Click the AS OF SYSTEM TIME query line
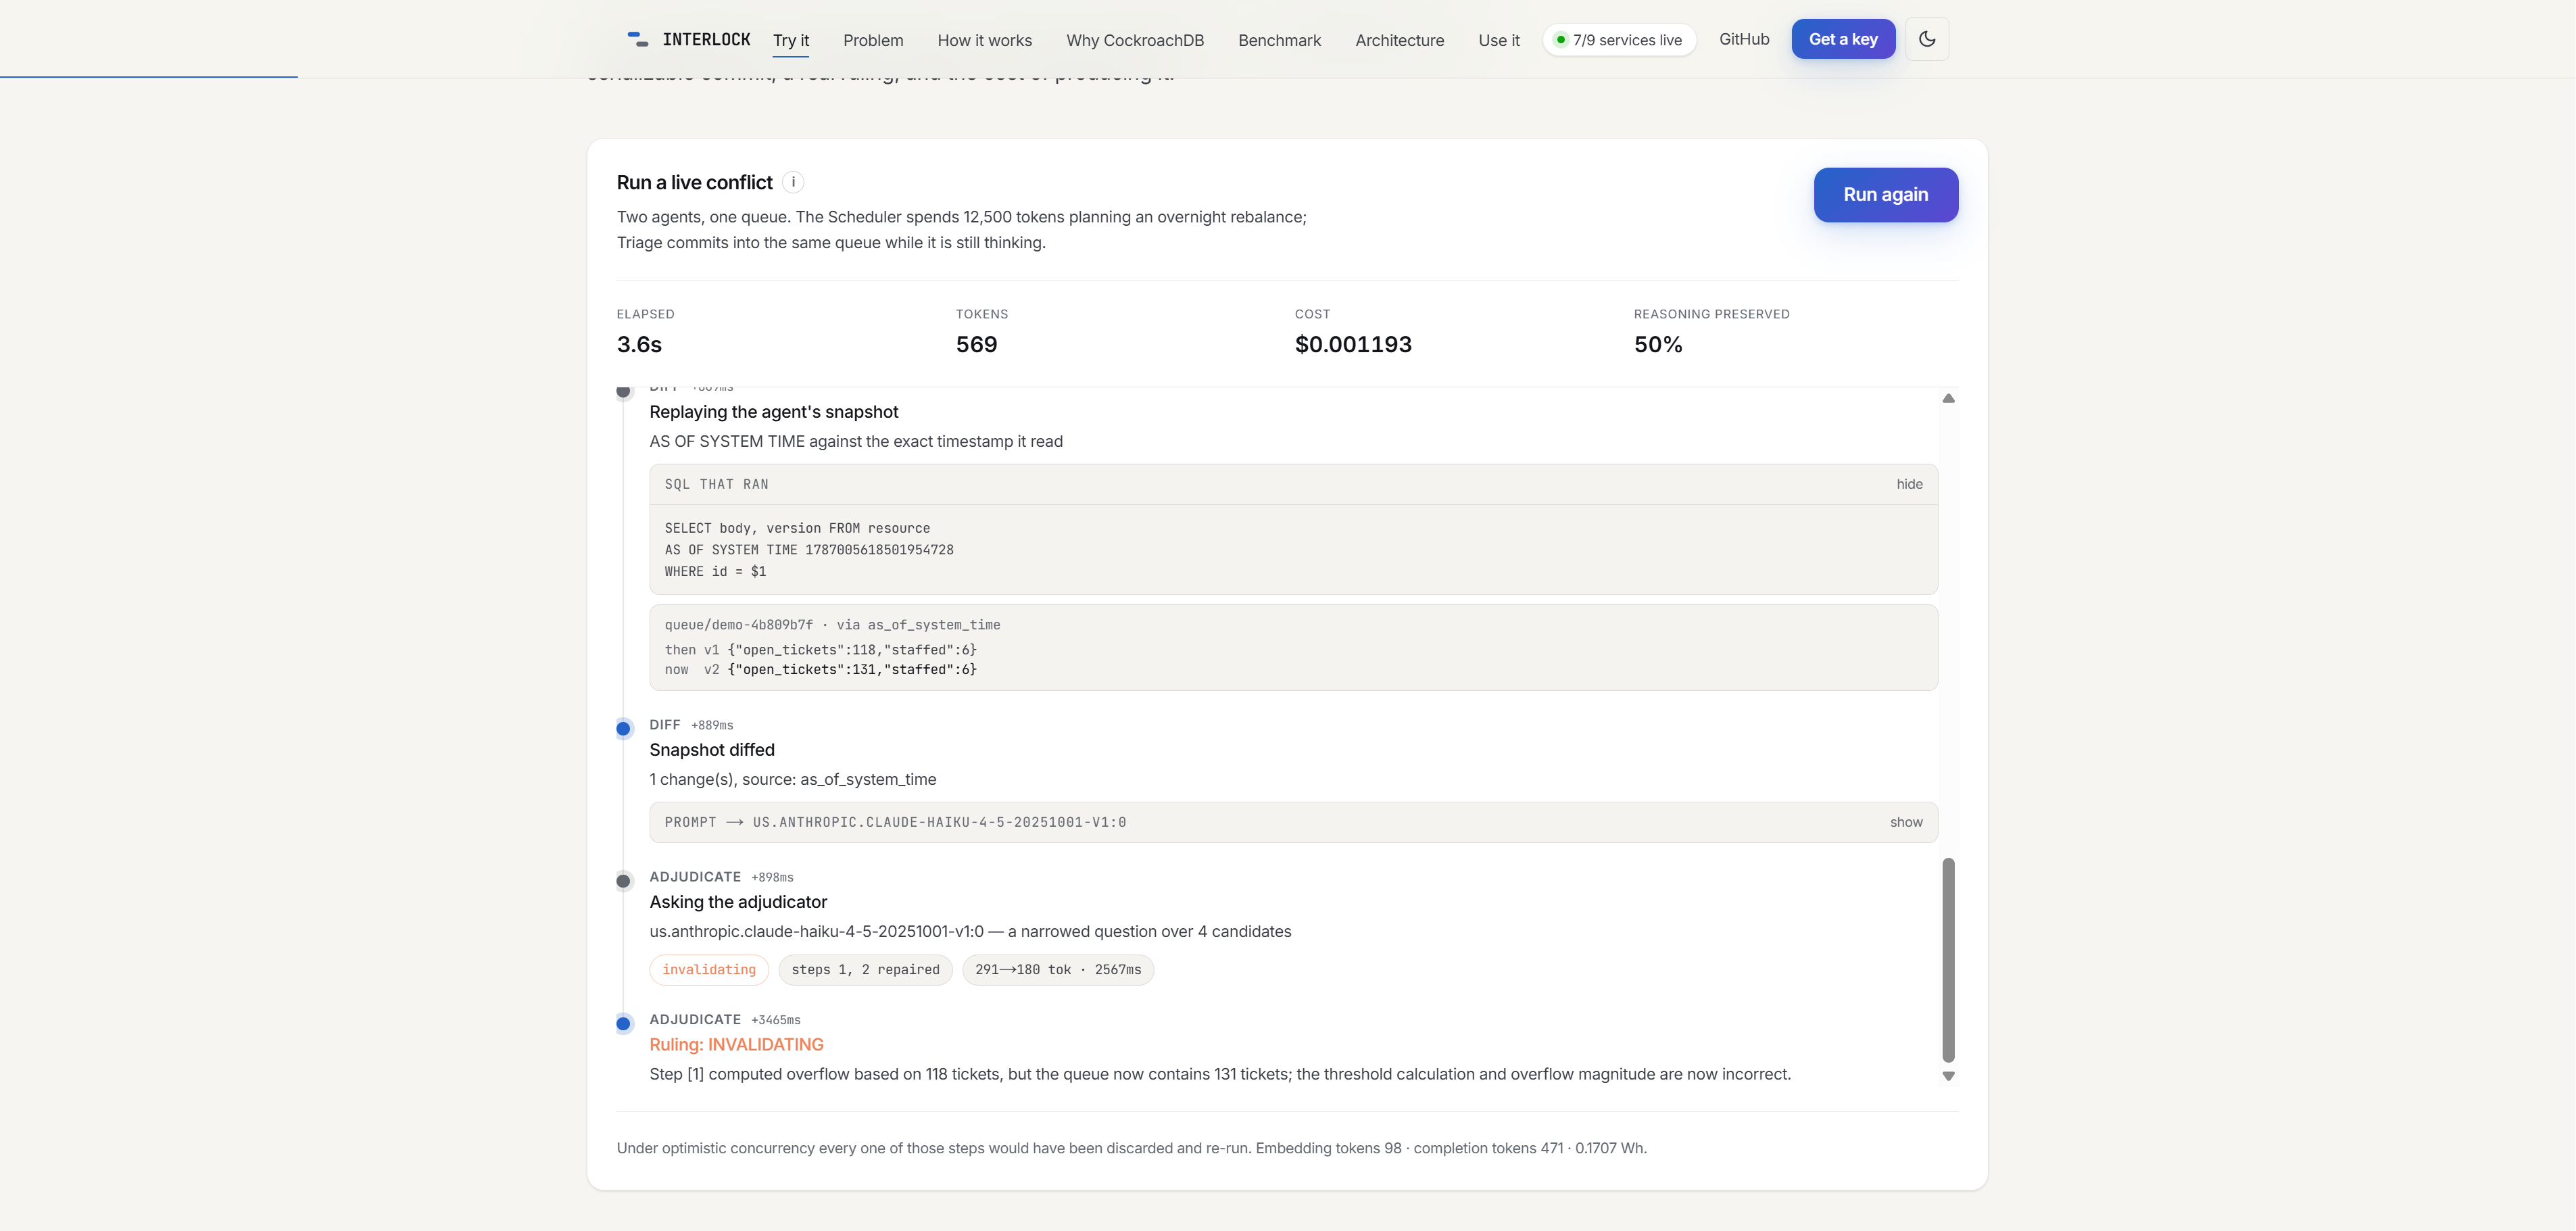2576x1231 pixels. click(809, 550)
